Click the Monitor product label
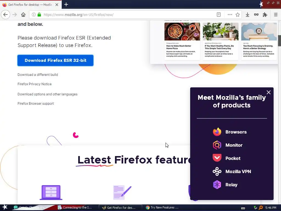 tap(234, 145)
